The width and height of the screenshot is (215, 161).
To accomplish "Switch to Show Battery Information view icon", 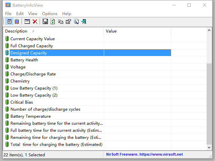I will tap(9, 22).
